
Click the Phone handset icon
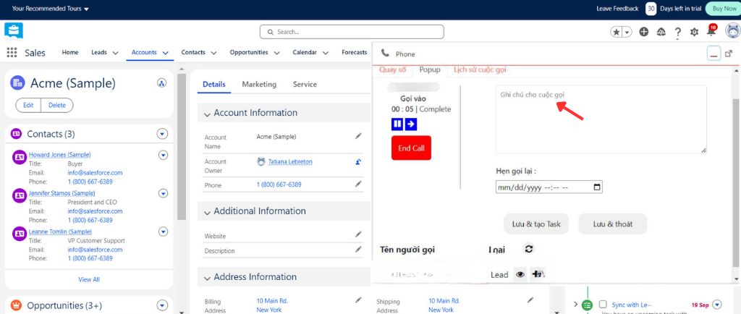coord(385,54)
